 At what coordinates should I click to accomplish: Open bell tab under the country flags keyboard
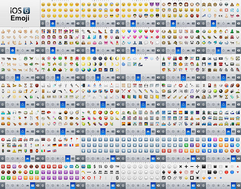click(x=63, y=159)
